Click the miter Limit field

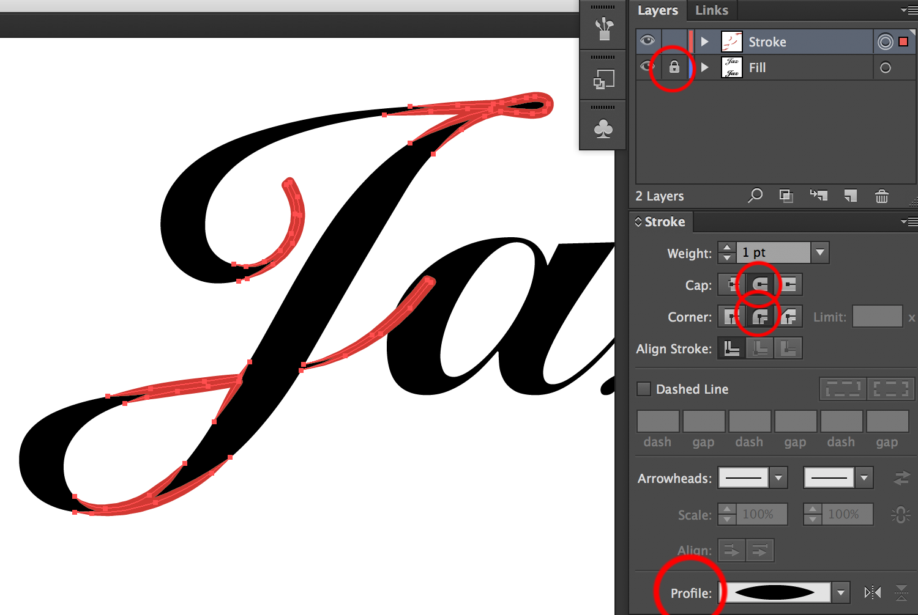pyautogui.click(x=878, y=317)
